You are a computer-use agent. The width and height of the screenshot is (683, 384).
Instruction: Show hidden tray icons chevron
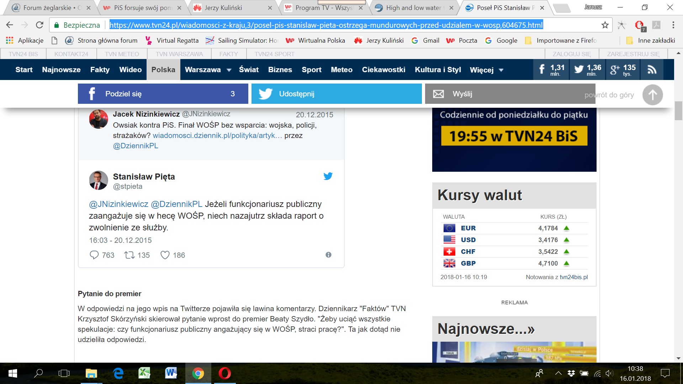point(558,373)
